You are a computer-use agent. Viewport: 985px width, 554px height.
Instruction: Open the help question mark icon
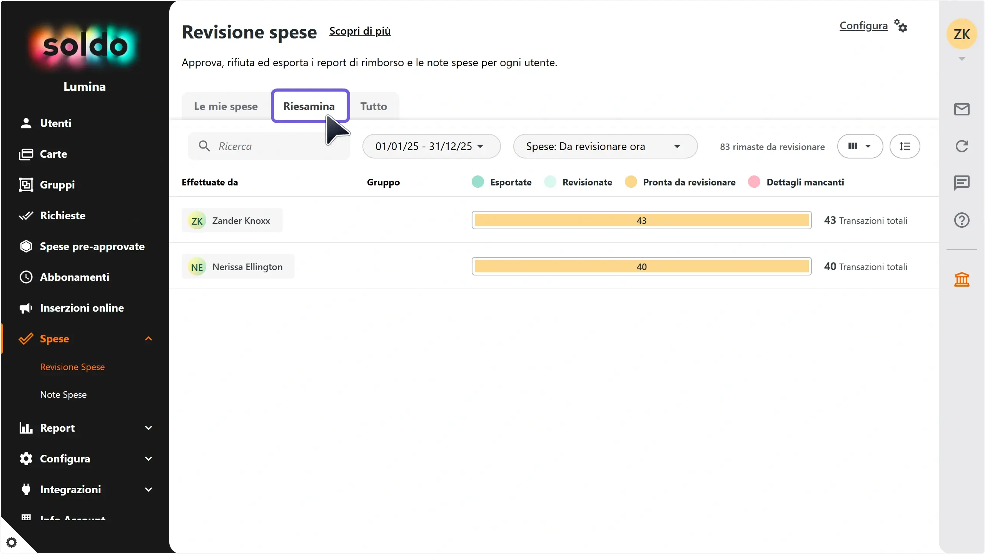point(962,220)
